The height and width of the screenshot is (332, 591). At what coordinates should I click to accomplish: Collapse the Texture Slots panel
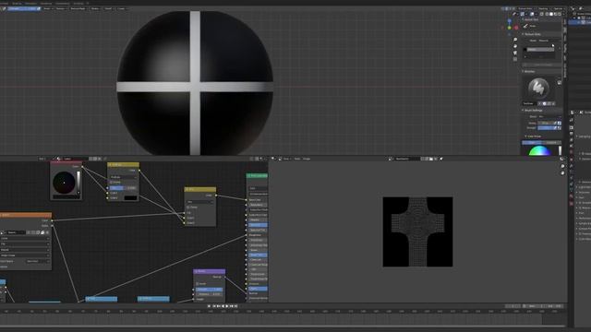[524, 34]
